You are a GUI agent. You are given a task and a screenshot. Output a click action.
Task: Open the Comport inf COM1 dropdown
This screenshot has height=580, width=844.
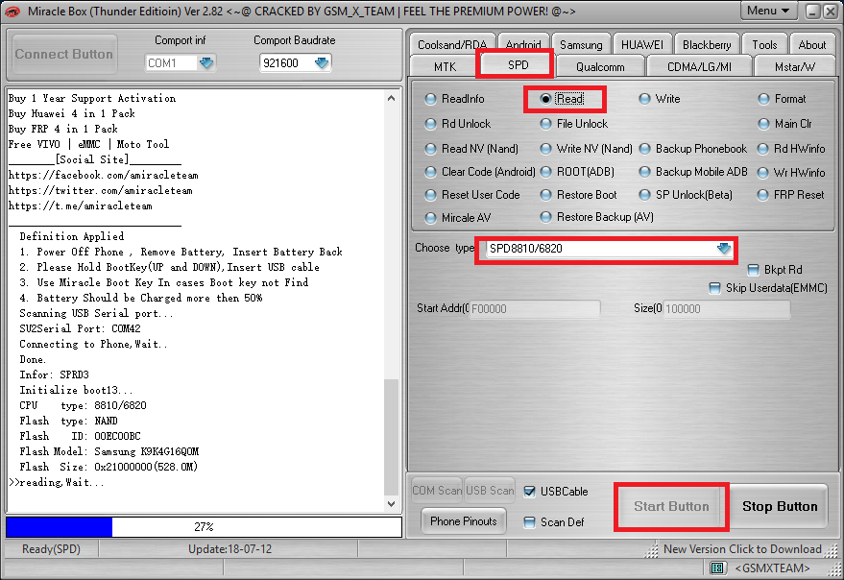(x=206, y=63)
